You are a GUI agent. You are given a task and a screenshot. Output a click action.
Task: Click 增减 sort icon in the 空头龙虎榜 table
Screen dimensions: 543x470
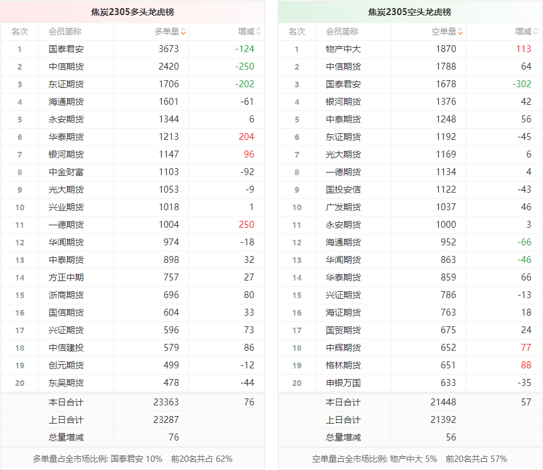[535, 32]
